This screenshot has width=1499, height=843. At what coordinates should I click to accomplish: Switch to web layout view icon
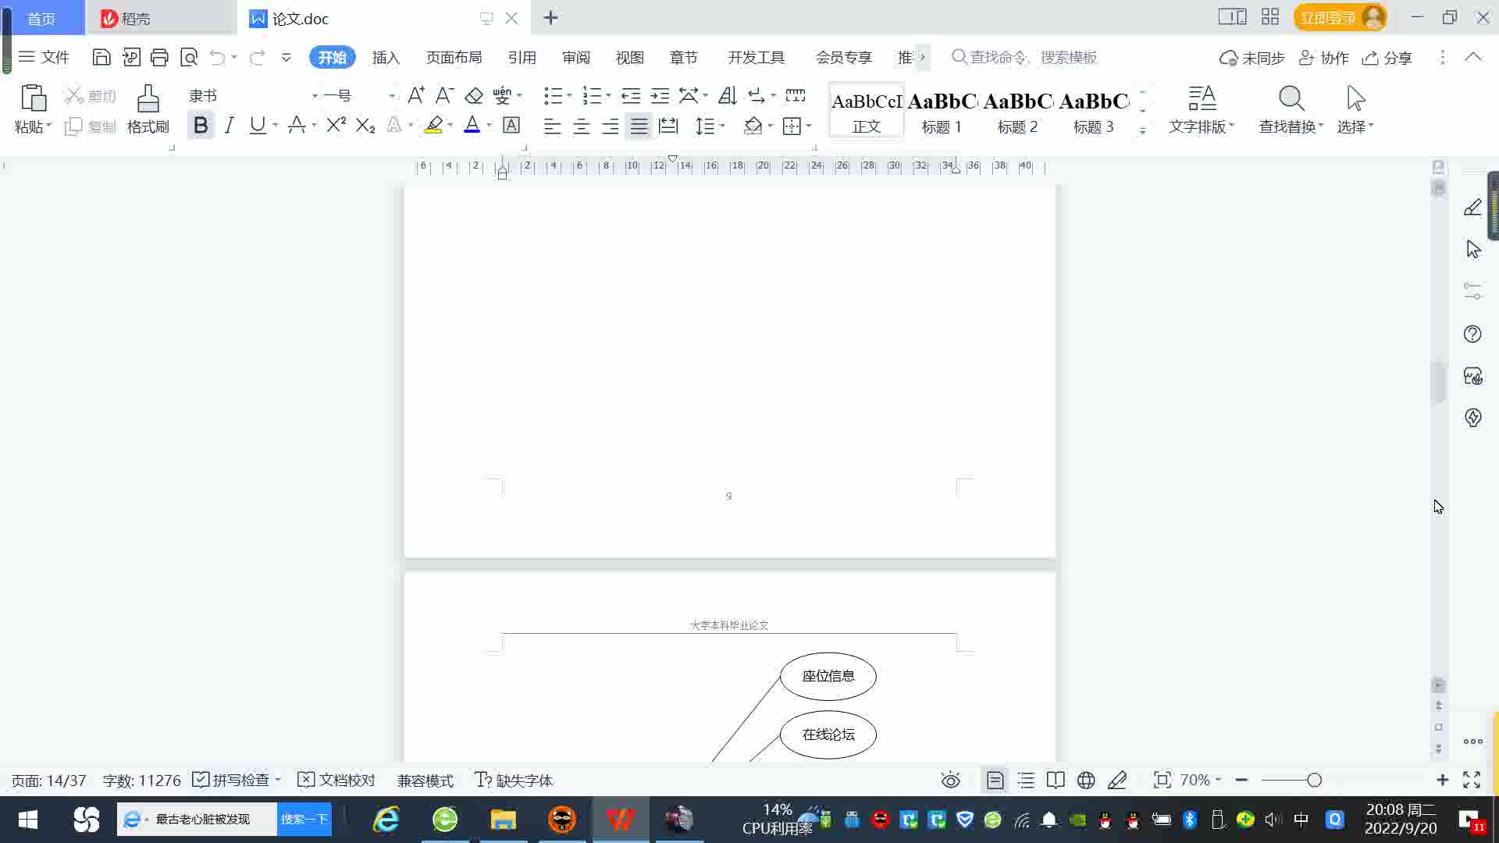[x=1086, y=780]
